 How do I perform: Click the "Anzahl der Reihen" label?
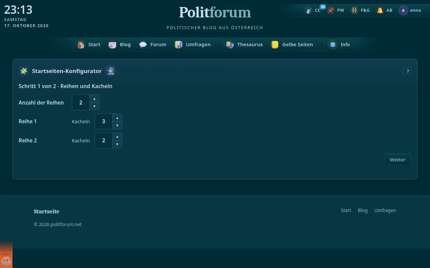tap(41, 103)
